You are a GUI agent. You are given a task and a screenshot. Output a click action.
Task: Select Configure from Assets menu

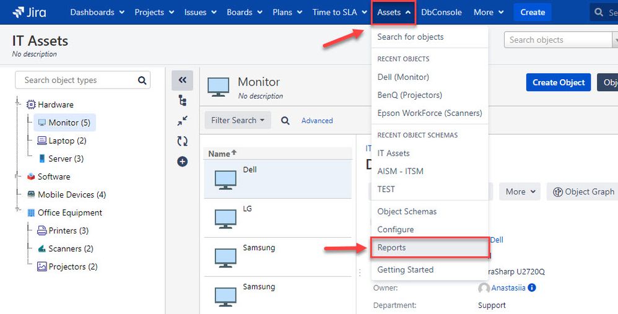coord(429,229)
